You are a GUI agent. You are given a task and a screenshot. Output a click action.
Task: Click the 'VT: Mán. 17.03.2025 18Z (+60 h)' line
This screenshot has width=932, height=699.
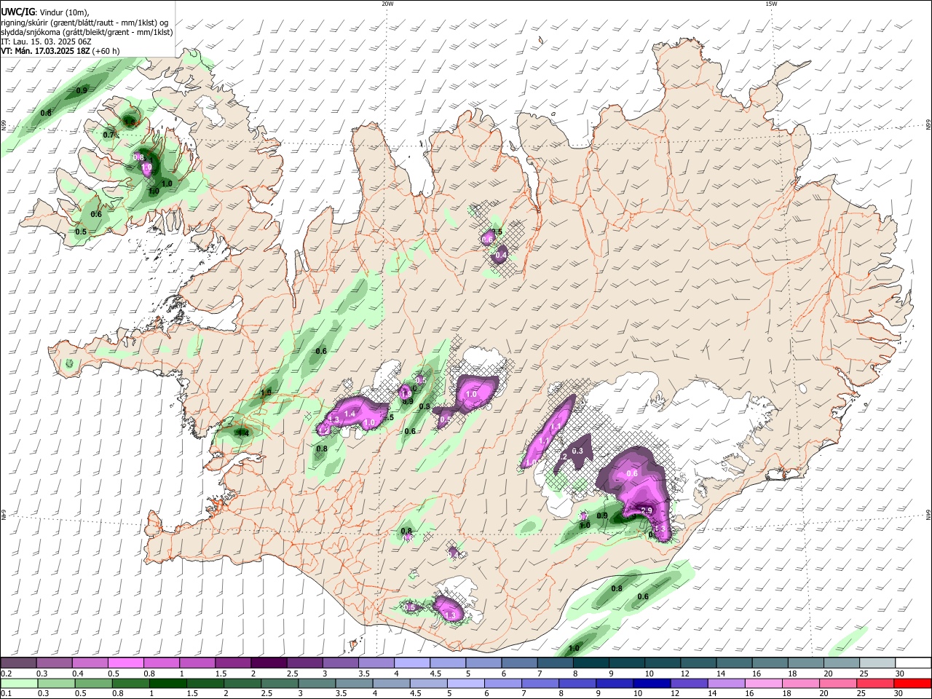click(x=60, y=51)
